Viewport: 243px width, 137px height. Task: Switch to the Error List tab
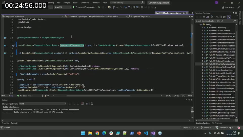pyautogui.click(x=6, y=123)
